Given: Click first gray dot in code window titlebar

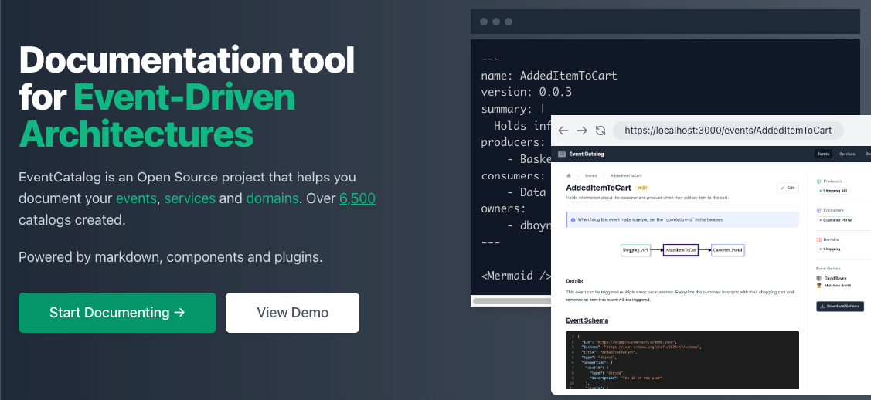Looking at the screenshot, I should point(484,22).
